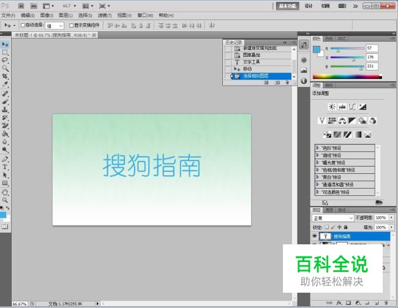Screen dimensions: 398x308
Task: Add a Gradient Map adjustment
Action: coord(358,134)
